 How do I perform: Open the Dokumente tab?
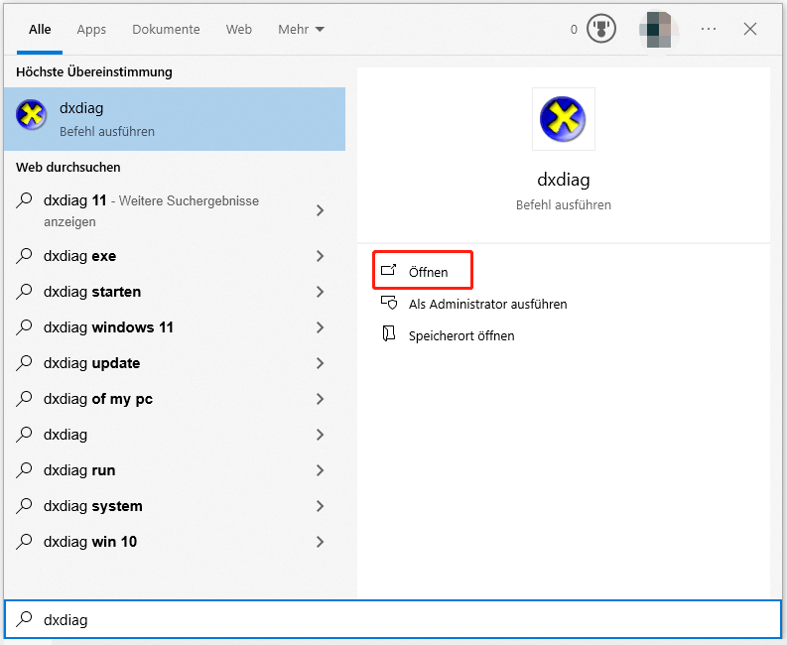click(x=166, y=29)
